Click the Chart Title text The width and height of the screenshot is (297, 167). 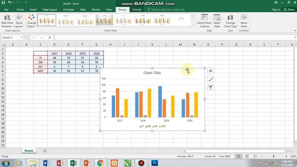pos(152,73)
